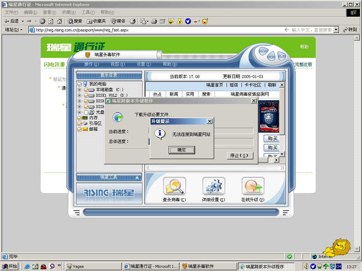Toggle the 邮箱 checkbox
The width and height of the screenshot is (362, 271).
click(x=80, y=129)
